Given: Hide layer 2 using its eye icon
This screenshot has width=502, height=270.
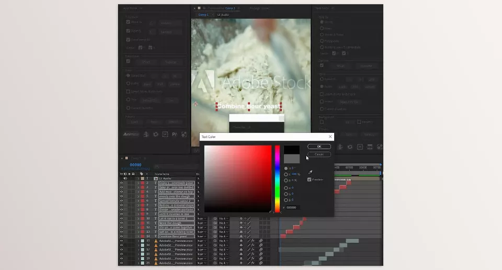Looking at the screenshot, I should [121, 183].
